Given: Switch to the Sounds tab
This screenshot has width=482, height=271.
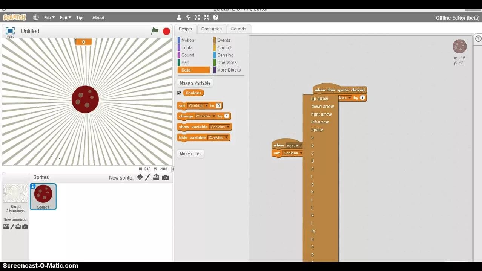Looking at the screenshot, I should click(x=239, y=29).
